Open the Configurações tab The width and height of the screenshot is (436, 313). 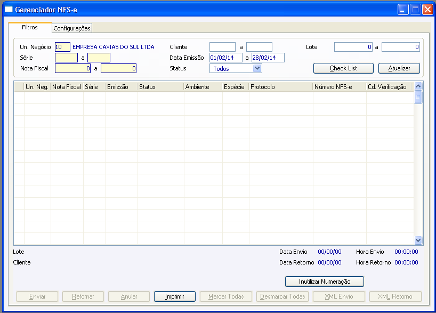72,28
